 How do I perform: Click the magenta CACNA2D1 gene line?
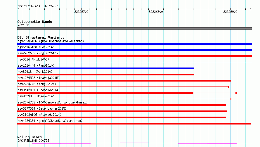[x=134, y=143]
